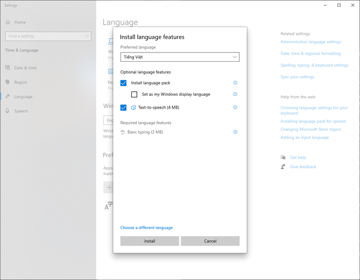
Task: Click Choose a different language link
Action: [147, 227]
